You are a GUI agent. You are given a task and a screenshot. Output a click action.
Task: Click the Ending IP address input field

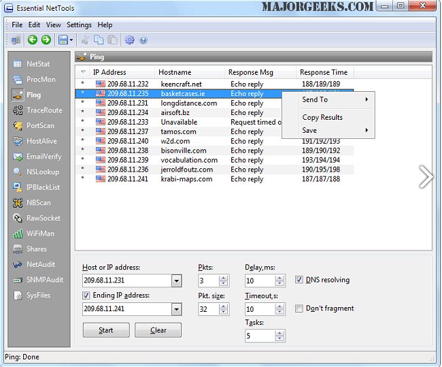point(127,309)
